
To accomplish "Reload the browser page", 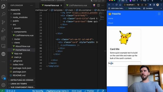I will [117, 5].
